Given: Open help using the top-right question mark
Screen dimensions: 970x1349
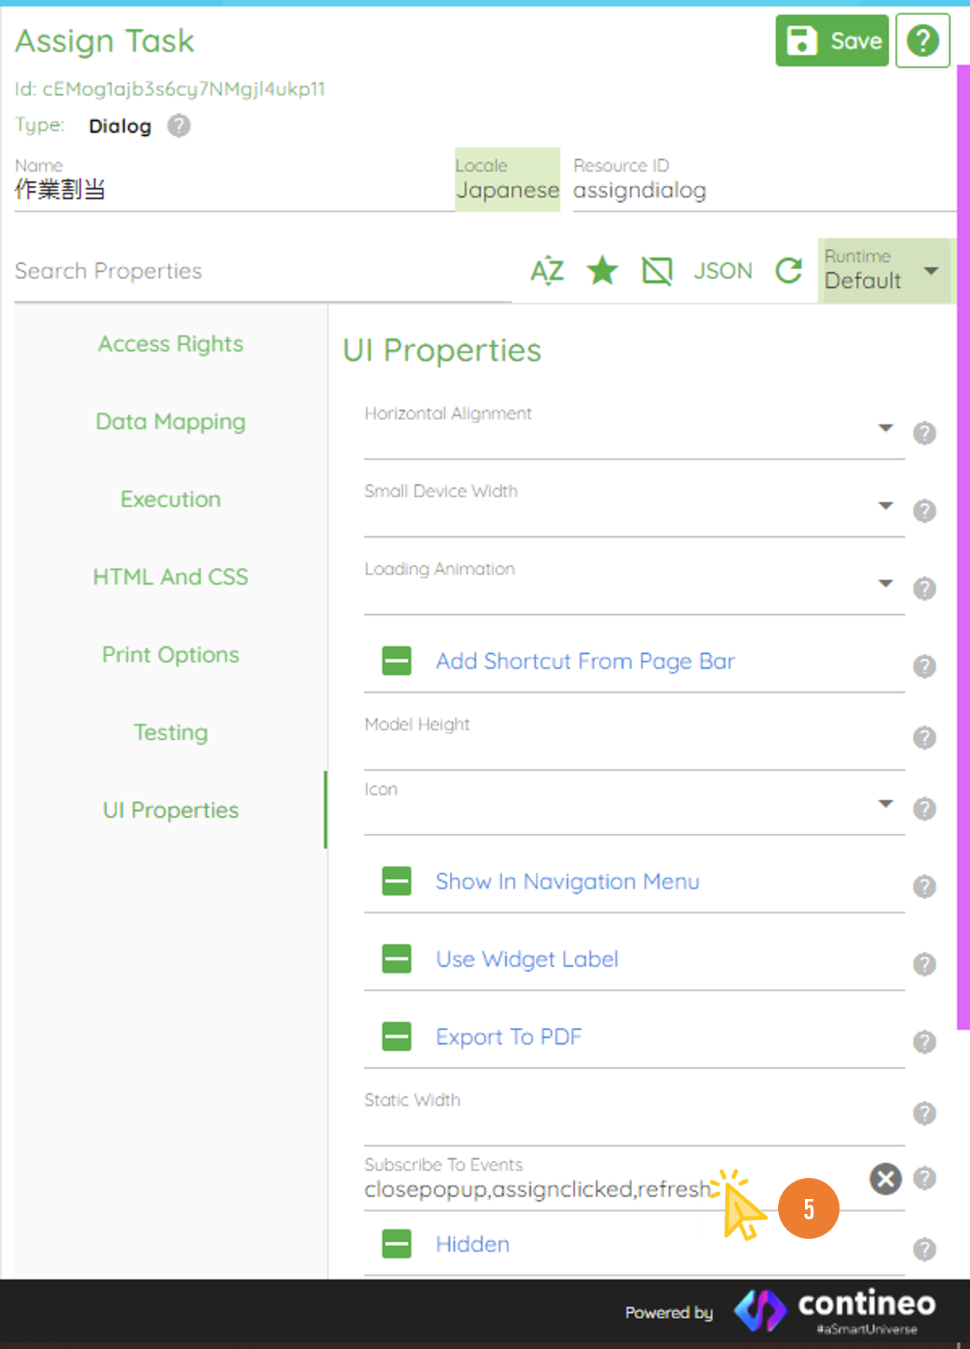Looking at the screenshot, I should click(922, 41).
